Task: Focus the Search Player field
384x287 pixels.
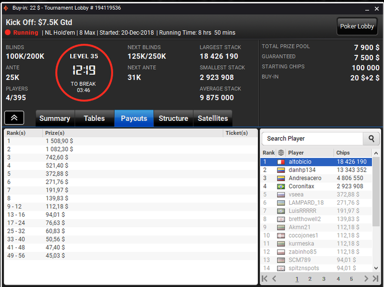Action: pos(312,139)
